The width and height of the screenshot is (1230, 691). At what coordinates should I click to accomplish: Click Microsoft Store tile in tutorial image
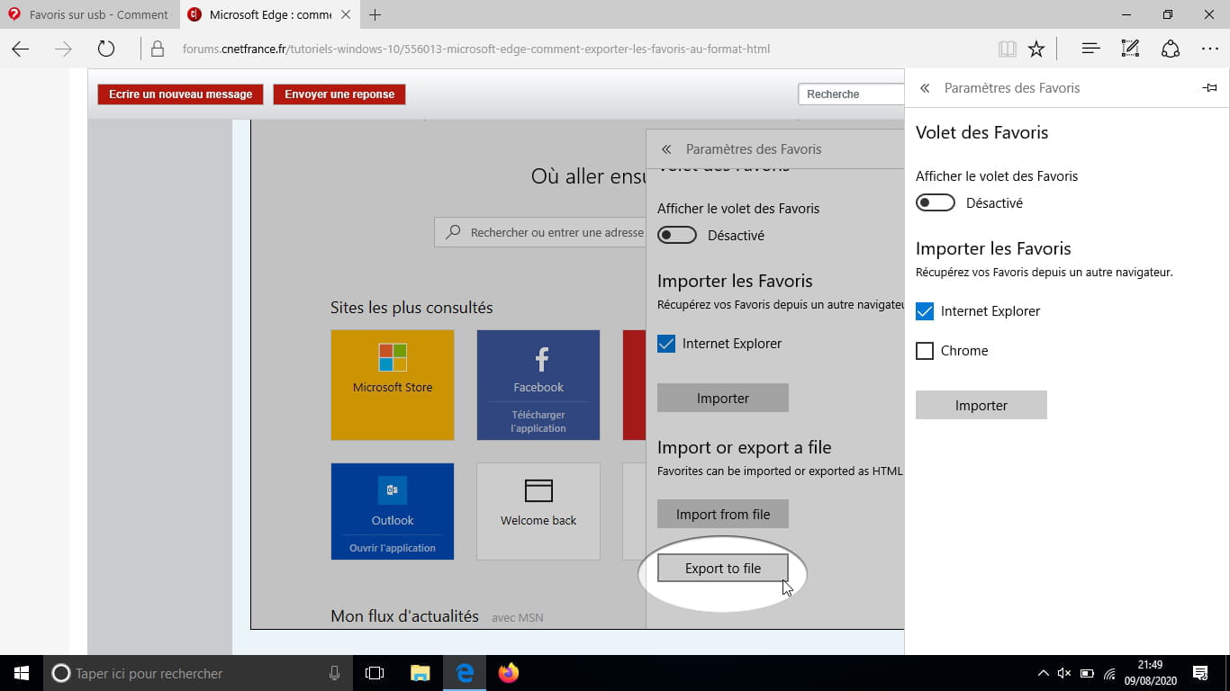[393, 385]
